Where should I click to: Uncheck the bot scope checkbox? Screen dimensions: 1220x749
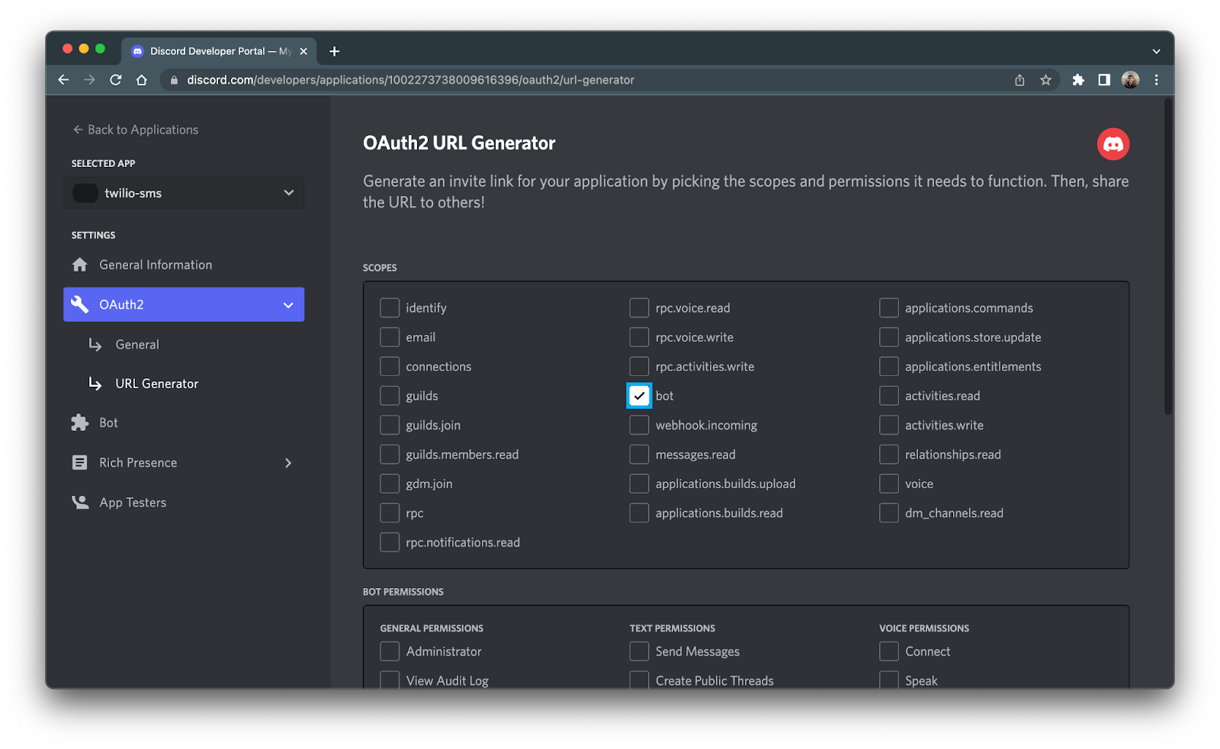pos(639,396)
